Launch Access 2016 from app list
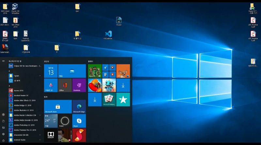The height and width of the screenshot is (145, 261). point(25,91)
